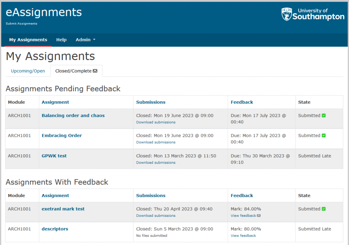
Task: Sort With Feedback table by Submissions header
Action: (x=151, y=195)
